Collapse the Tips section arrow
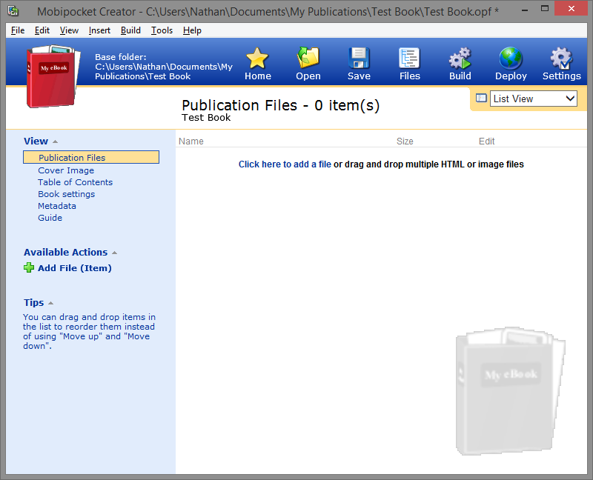593x480 pixels. point(51,303)
